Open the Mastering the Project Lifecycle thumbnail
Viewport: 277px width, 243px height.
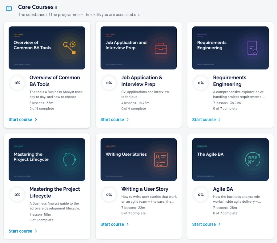[x=47, y=159]
